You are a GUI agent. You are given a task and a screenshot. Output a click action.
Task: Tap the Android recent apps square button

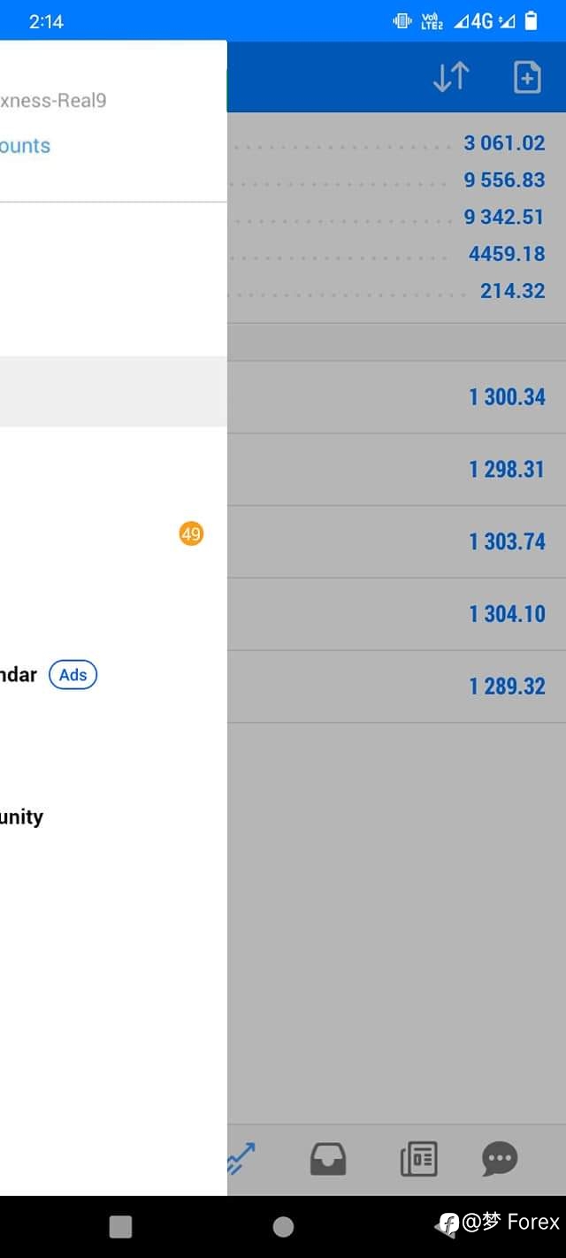(x=120, y=1226)
